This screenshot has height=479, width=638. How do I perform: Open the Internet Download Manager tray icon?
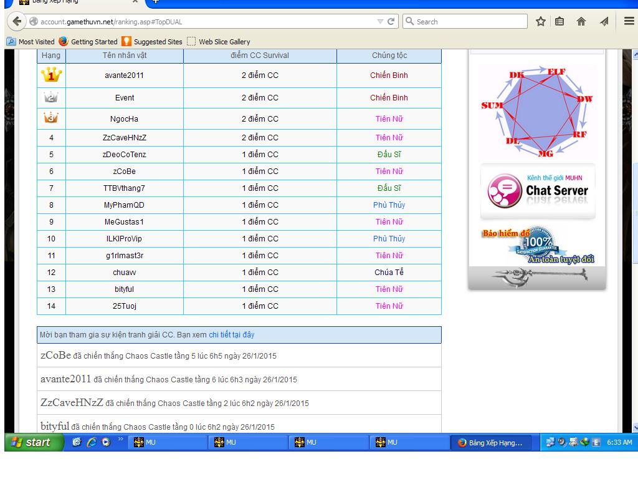(584, 442)
